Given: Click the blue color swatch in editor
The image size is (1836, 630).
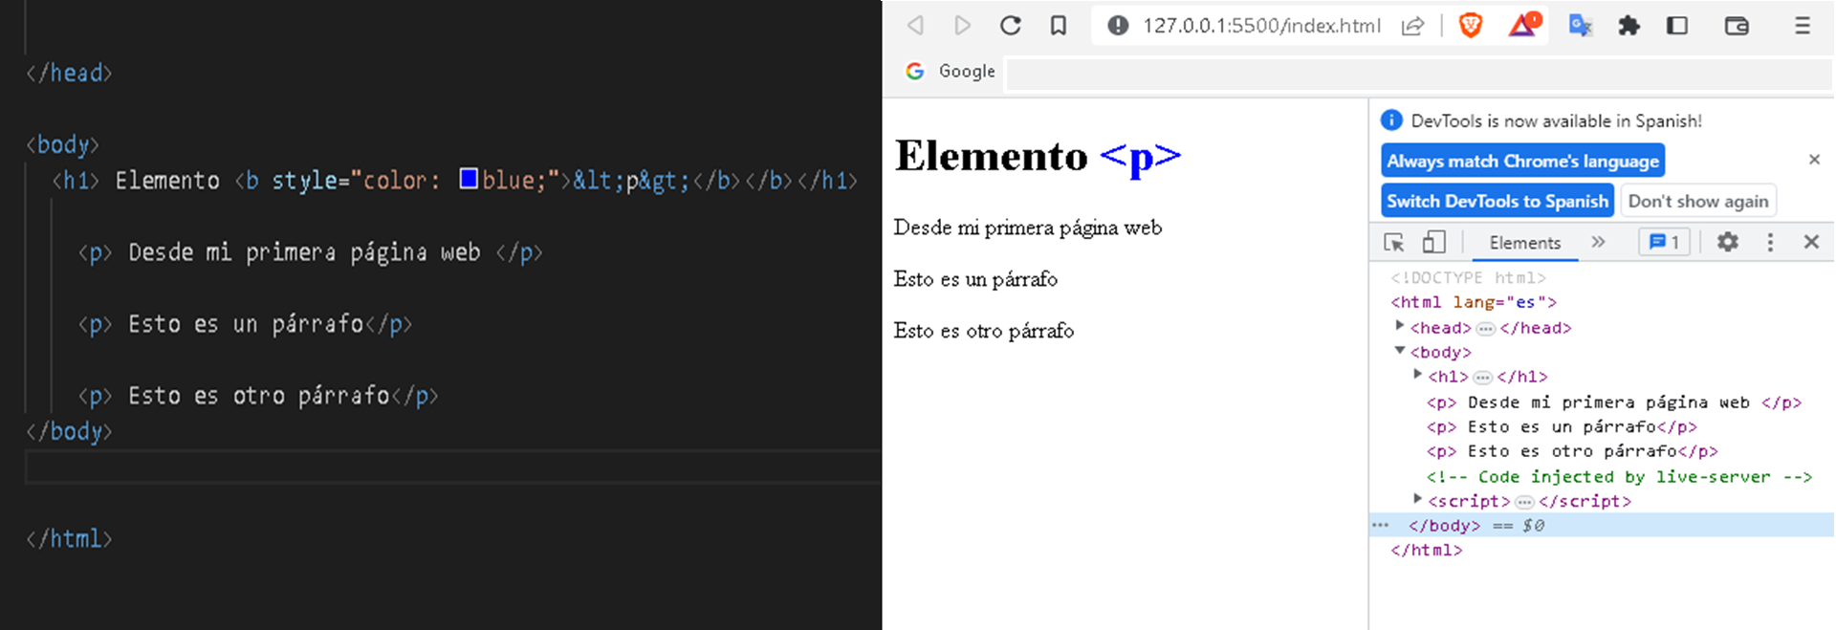Looking at the screenshot, I should 469,178.
